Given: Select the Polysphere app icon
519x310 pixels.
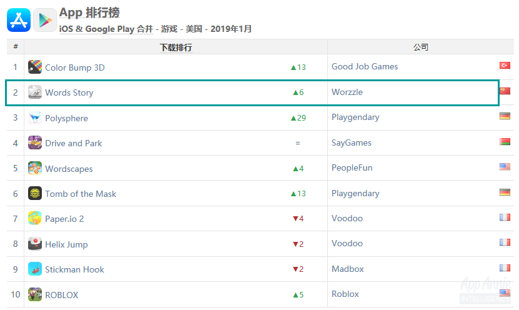Looking at the screenshot, I should 35,118.
